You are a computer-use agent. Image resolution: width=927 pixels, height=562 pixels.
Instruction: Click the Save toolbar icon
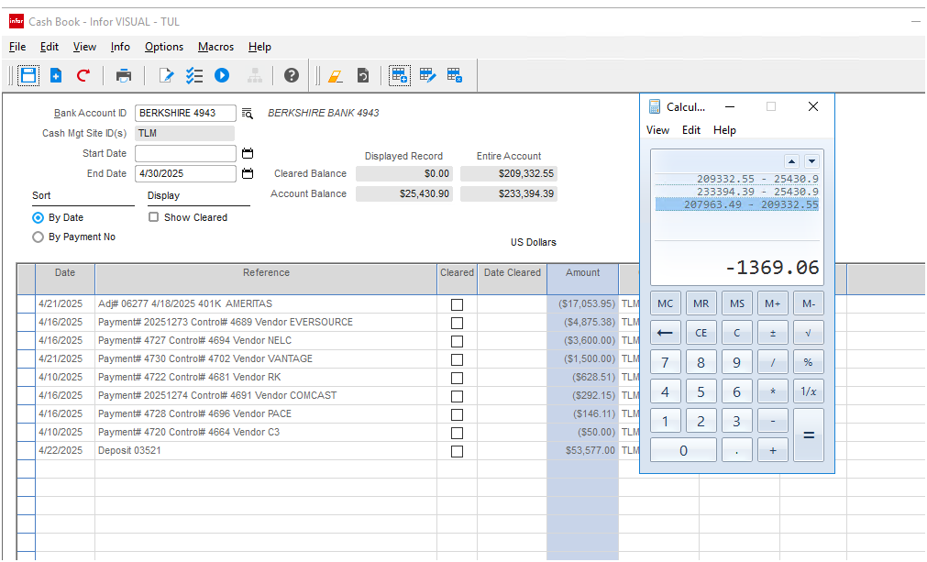coord(28,76)
